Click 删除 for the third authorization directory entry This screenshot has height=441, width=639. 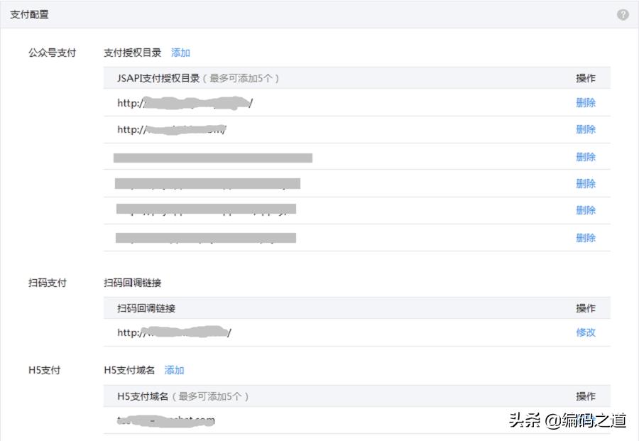(x=586, y=156)
